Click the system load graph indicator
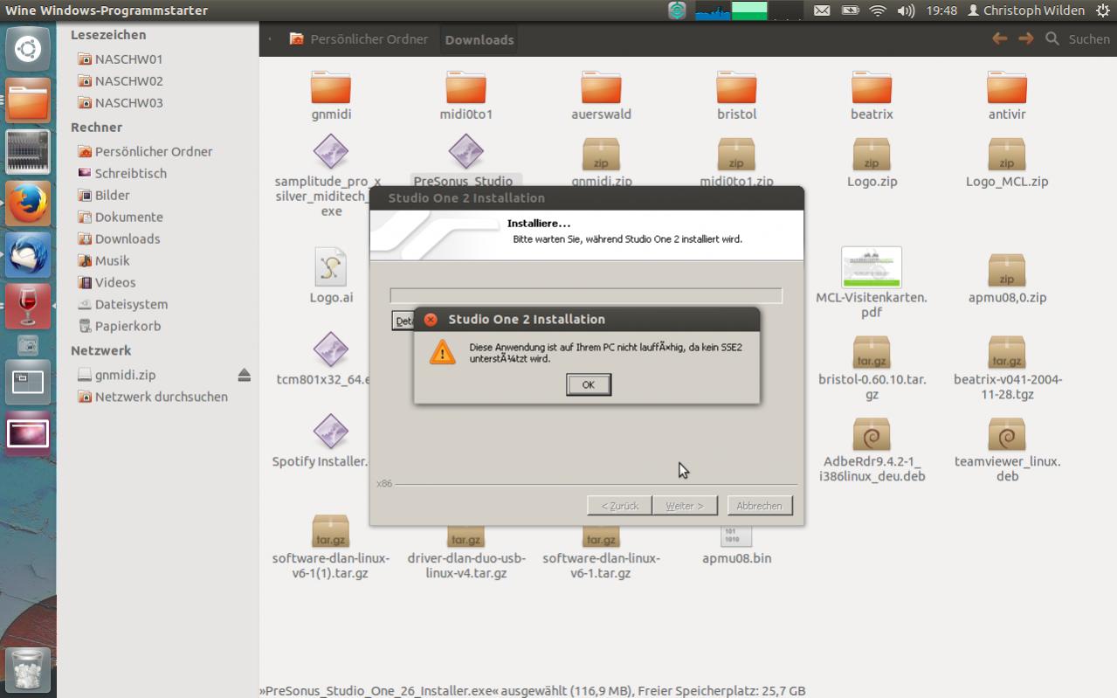The width and height of the screenshot is (1117, 698). tap(748, 10)
